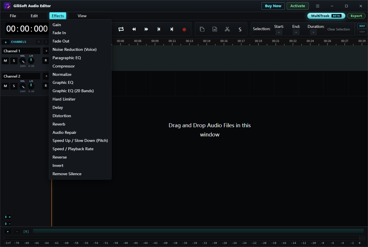The height and width of the screenshot is (247, 368).
Task: Adjust Channel 2 L/R pan knob
Action: [x=31, y=86]
